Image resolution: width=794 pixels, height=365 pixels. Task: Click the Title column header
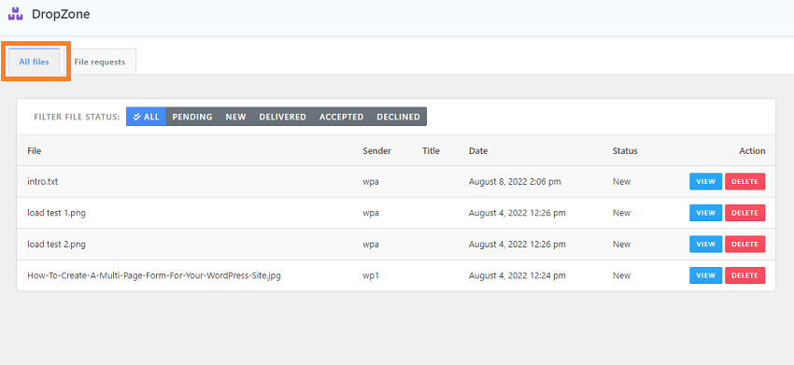(x=431, y=151)
